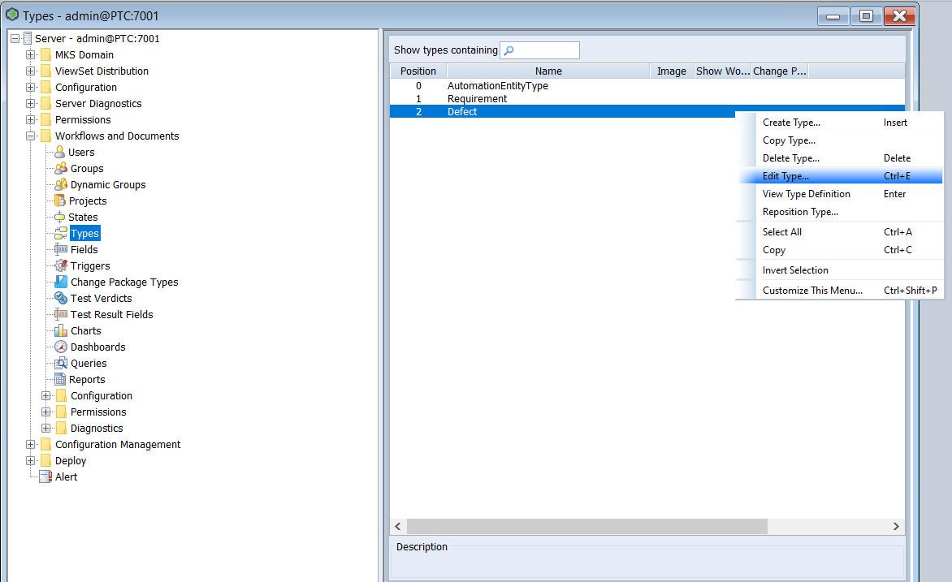The width and height of the screenshot is (952, 582).
Task: Select the Dynamic Groups icon
Action: (61, 184)
